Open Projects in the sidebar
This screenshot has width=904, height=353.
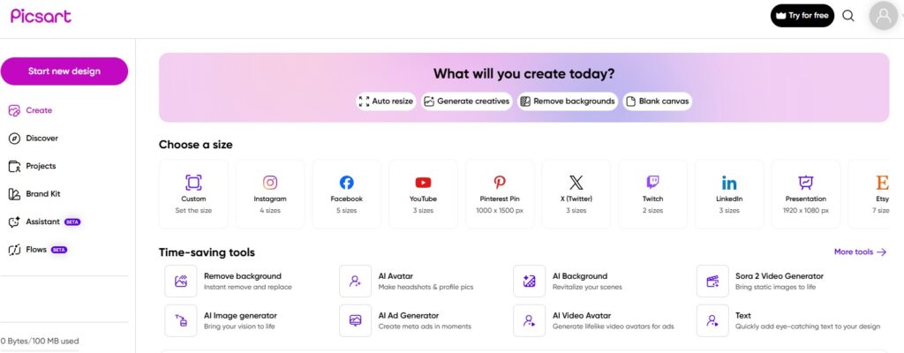[41, 166]
